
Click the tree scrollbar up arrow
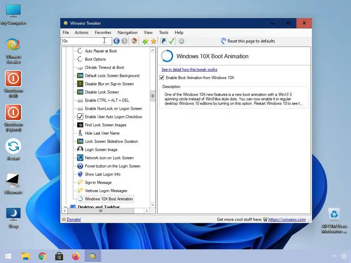point(153,50)
